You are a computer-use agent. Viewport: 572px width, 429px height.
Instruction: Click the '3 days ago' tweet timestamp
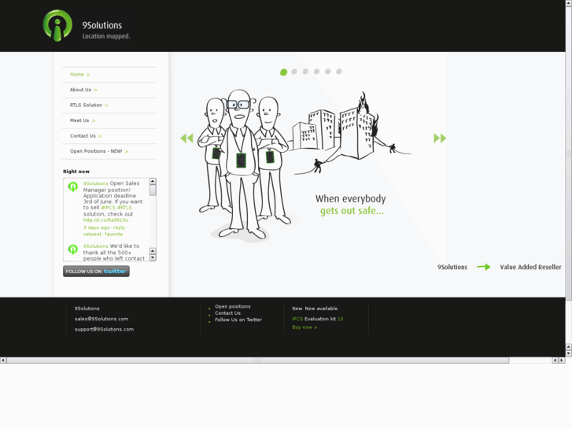(96, 227)
